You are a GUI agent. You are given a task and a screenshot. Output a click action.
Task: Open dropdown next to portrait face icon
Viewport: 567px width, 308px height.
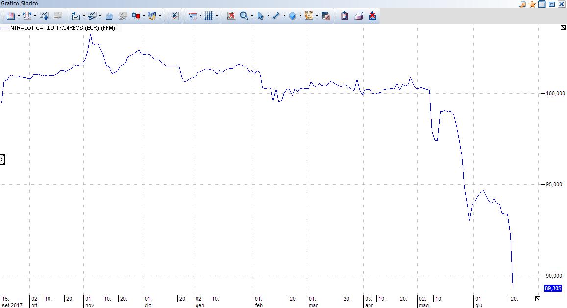(317, 16)
